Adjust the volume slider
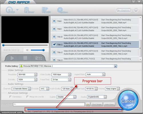143x114 pixels. coord(38,50)
